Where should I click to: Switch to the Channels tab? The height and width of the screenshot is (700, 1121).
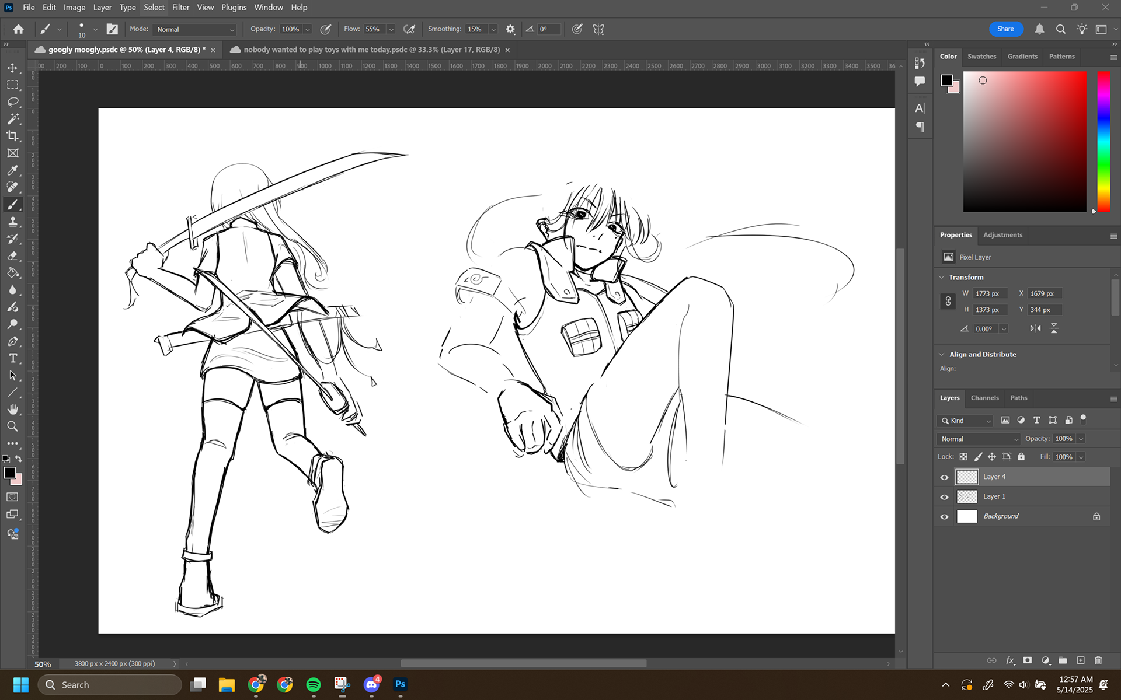coord(984,398)
